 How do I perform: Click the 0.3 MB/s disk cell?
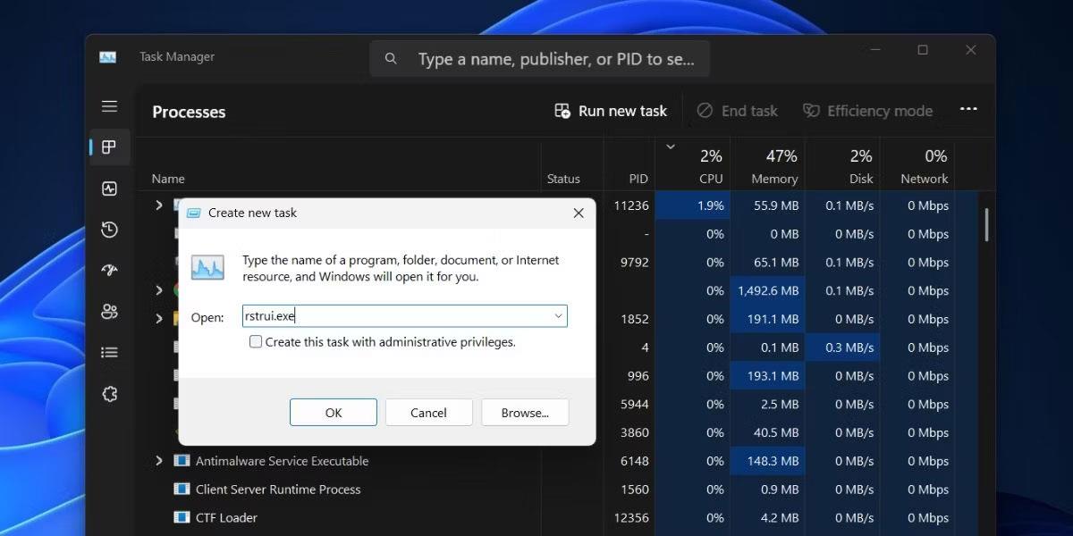pyautogui.click(x=842, y=348)
